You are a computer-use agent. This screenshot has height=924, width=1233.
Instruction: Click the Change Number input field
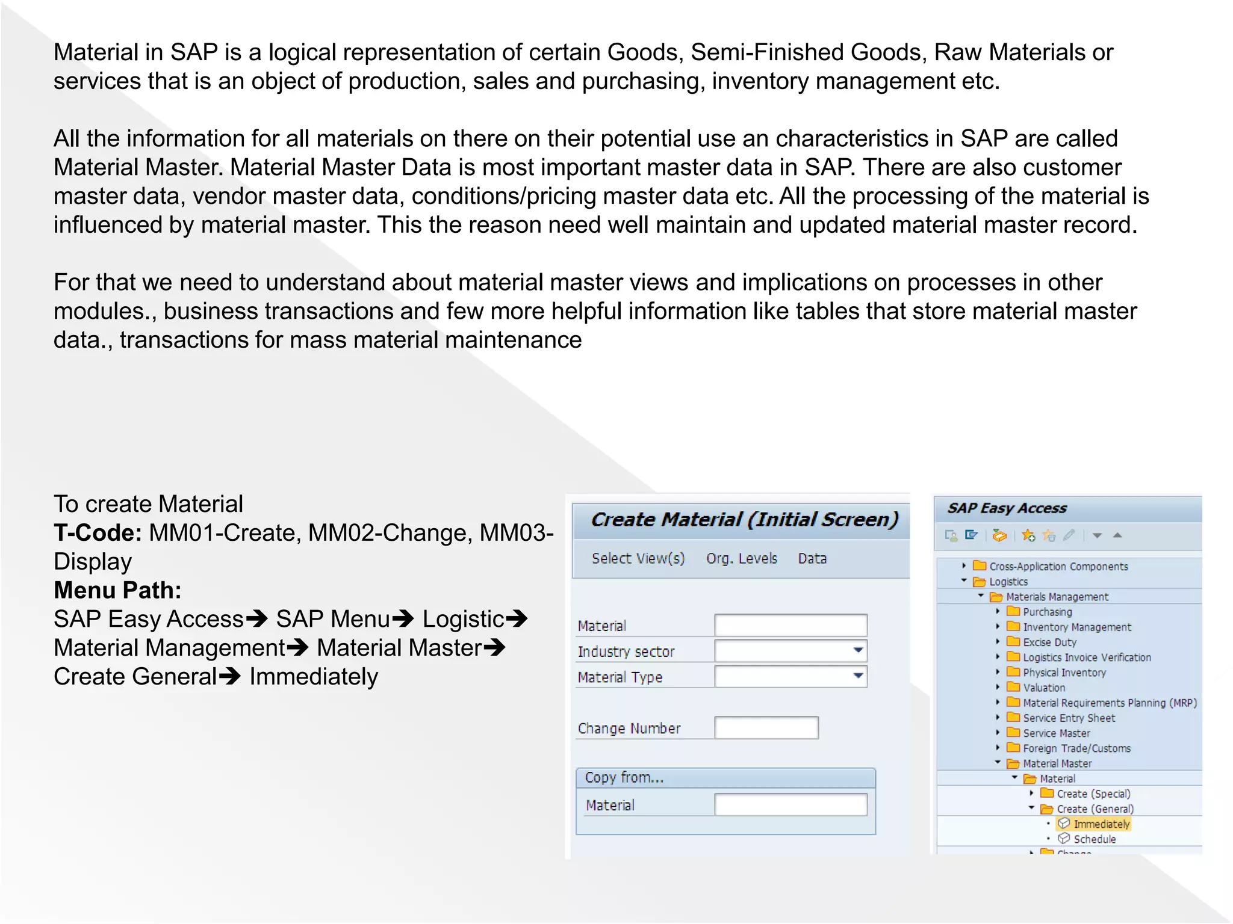[x=766, y=727]
